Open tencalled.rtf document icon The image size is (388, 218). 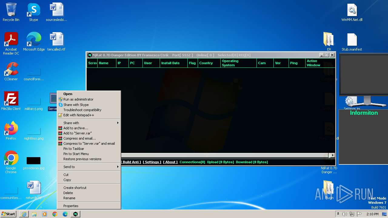tap(56, 42)
